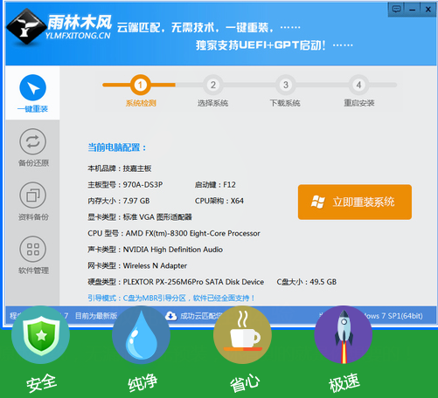The height and width of the screenshot is (398, 438).
Task: Click the 立即重装系统 orange button
Action: (355, 202)
